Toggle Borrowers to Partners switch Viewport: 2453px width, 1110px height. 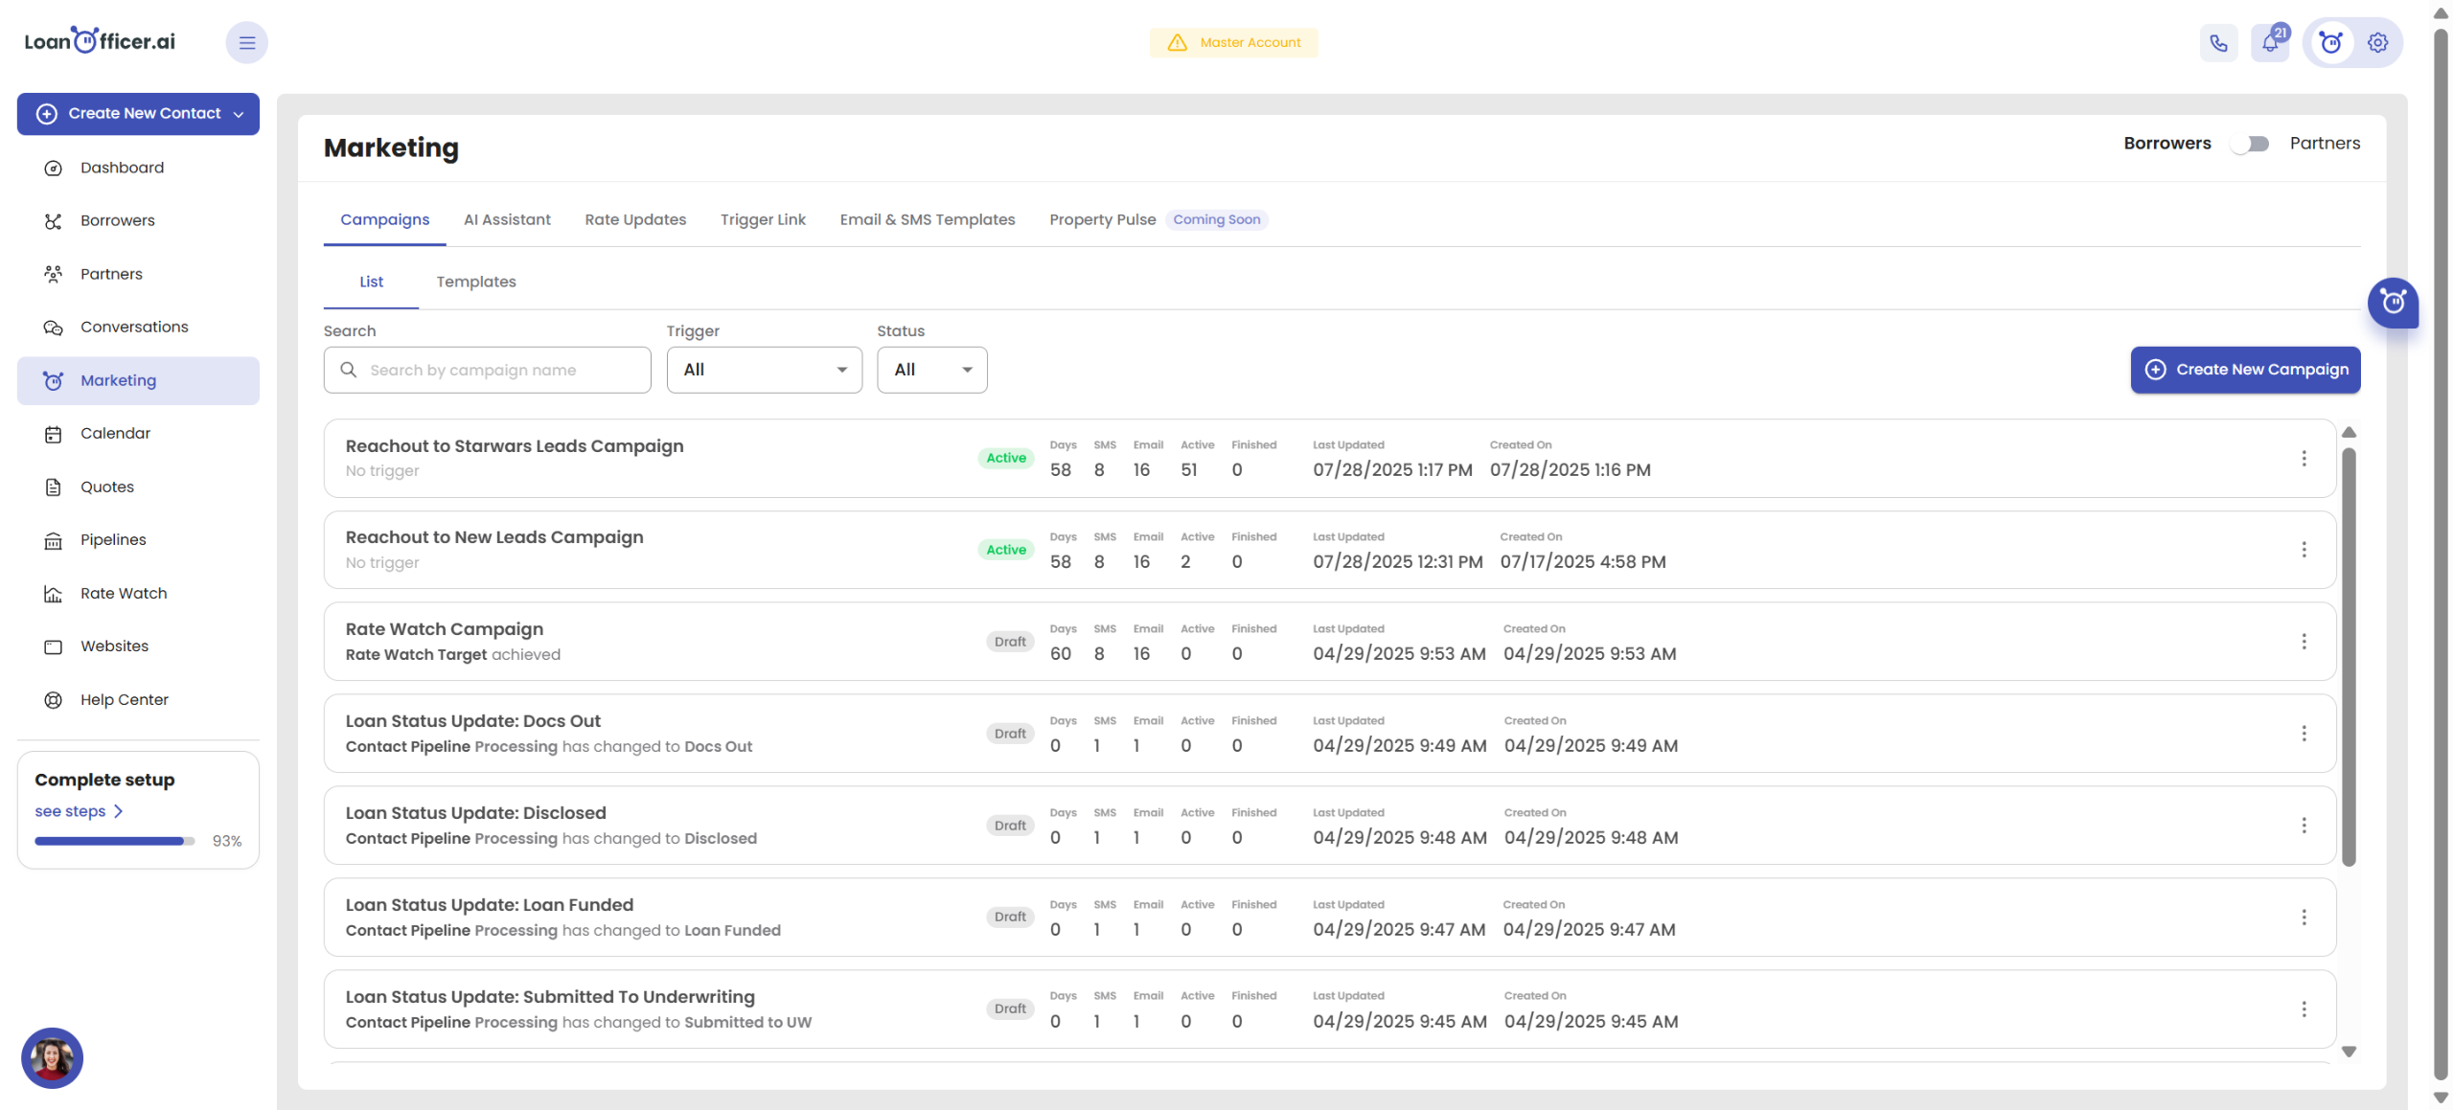coord(2249,144)
